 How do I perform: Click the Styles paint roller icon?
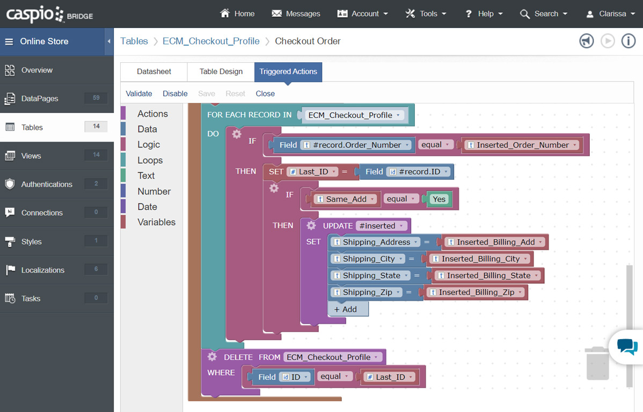[x=10, y=241]
